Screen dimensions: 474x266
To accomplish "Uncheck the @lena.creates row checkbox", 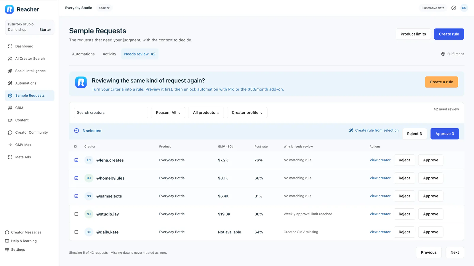I will [76, 160].
